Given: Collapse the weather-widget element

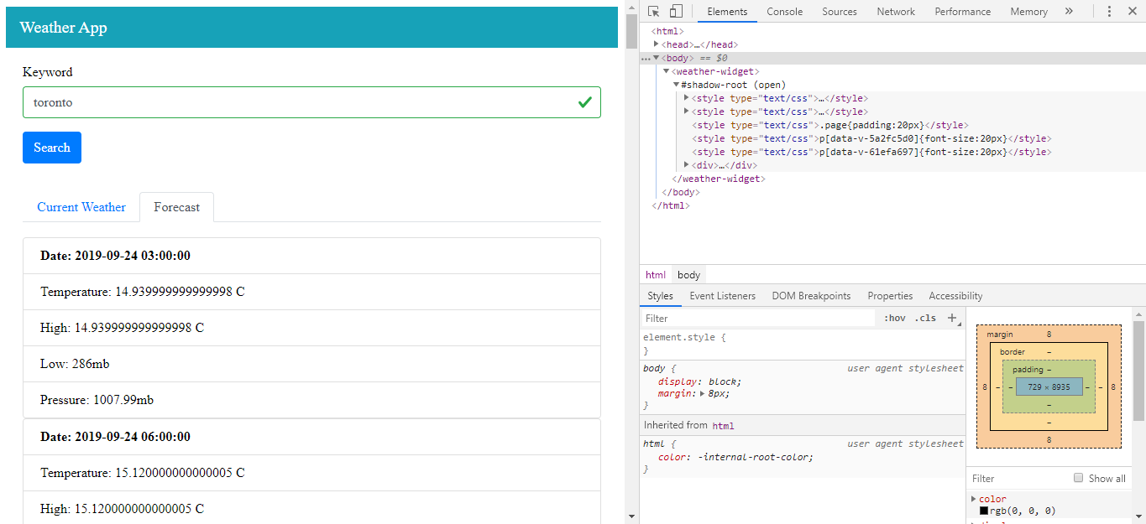Looking at the screenshot, I should (x=667, y=71).
